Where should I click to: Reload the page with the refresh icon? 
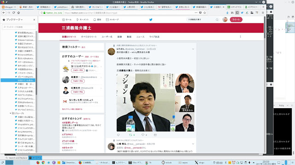(x=13, y=13)
